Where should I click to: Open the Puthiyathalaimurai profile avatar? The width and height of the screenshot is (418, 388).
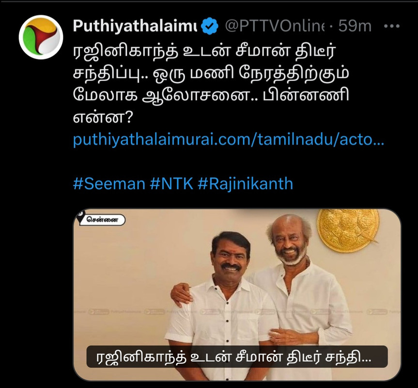(41, 37)
